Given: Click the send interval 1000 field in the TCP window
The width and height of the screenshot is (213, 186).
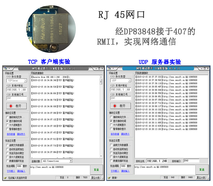Looking at the screenshot, I should click(x=19, y=166).
